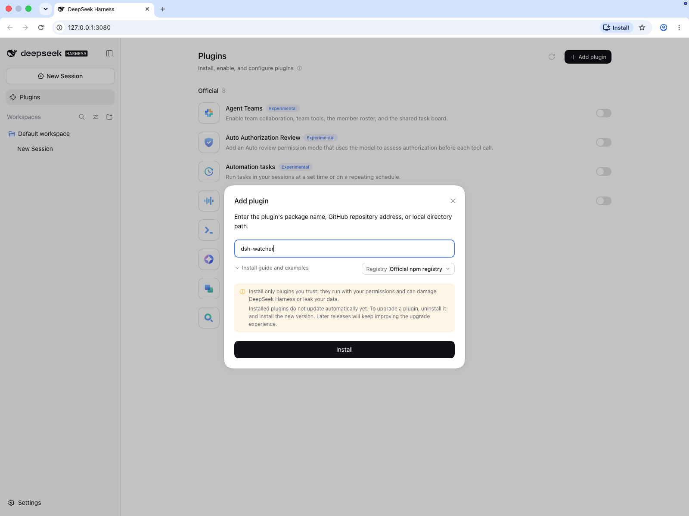Click the audio waveform plugin icon
689x516 pixels.
tap(209, 201)
